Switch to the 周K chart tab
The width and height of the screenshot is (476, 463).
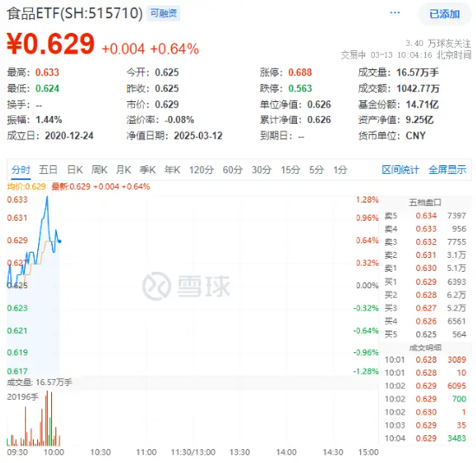tap(100, 170)
